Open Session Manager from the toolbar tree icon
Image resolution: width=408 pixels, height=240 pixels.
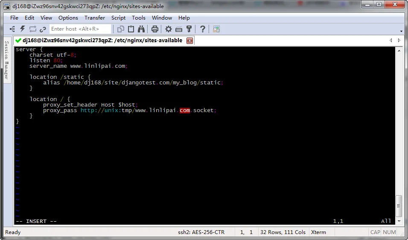coord(12,29)
